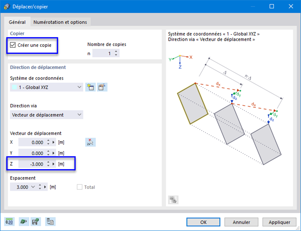Switch to Numérotation et options tab

(x=60, y=22)
